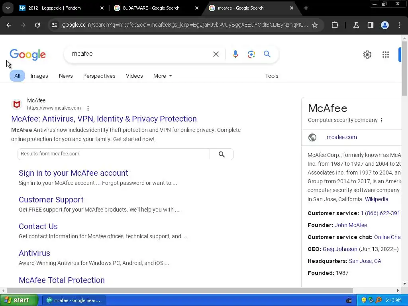Click the Results from mcafee.com search field

114,154
